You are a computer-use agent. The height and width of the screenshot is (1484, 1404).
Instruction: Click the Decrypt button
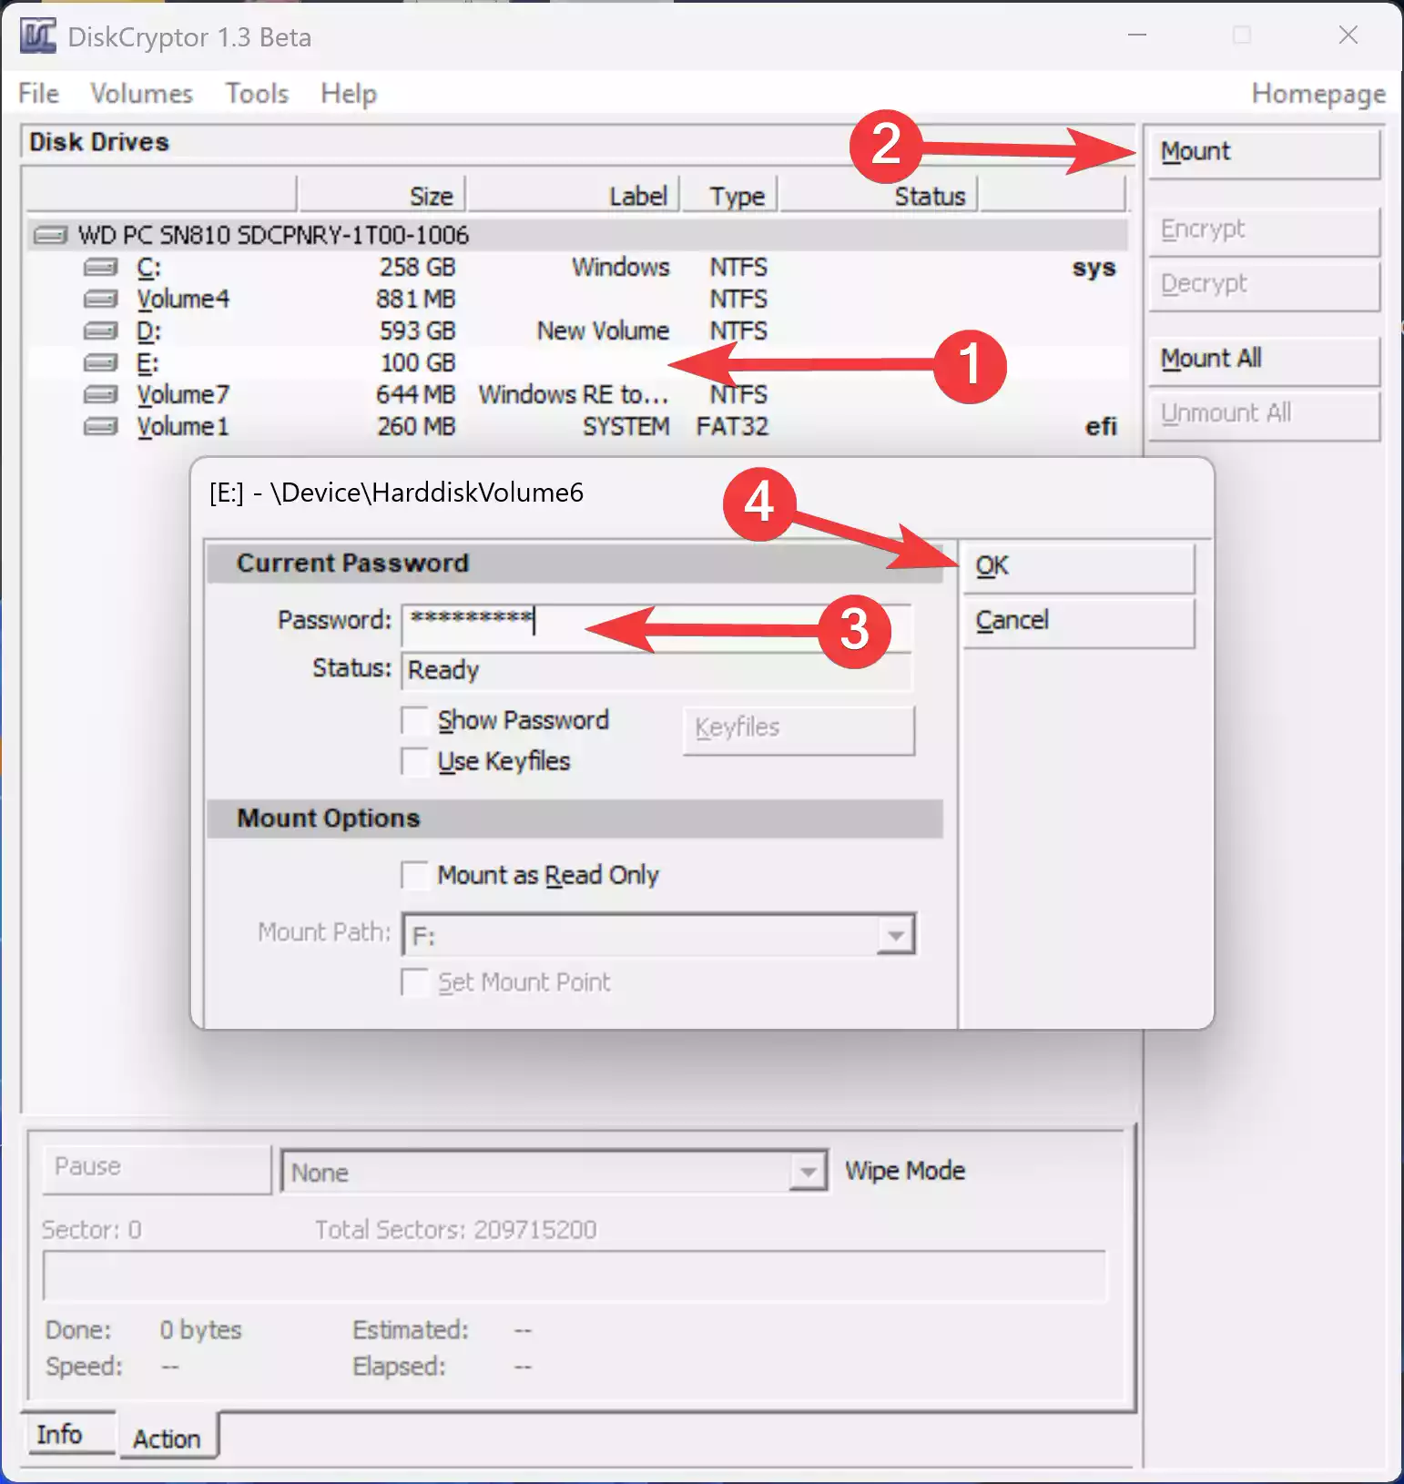coord(1265,286)
